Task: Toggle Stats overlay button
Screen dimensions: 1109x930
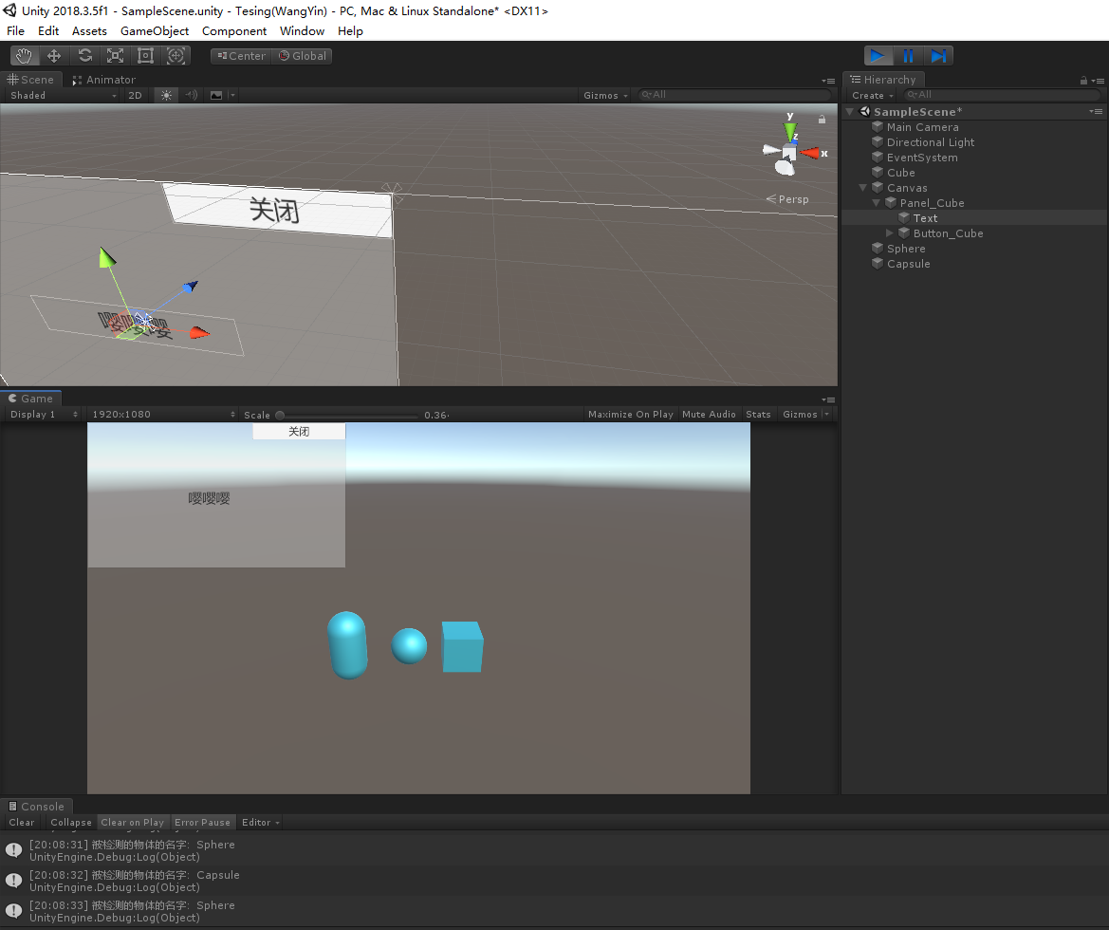Action: (x=758, y=414)
